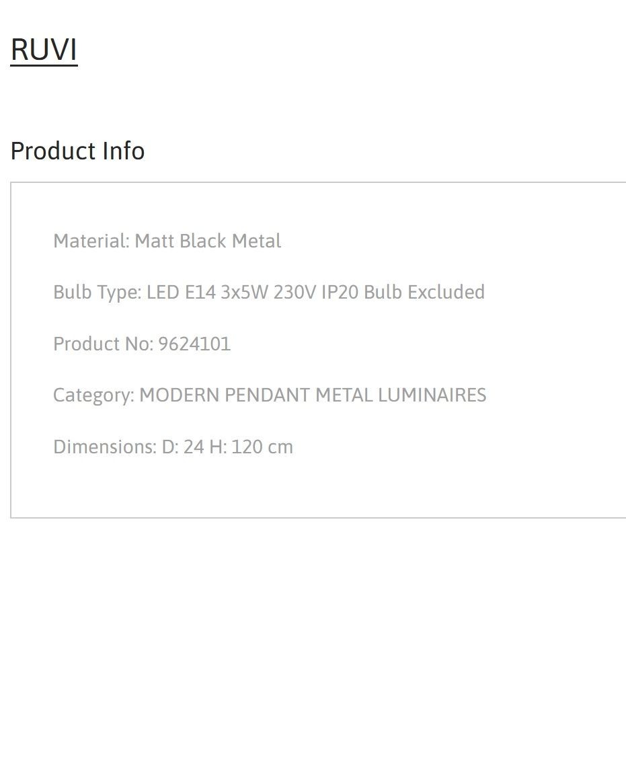
Task: Click the H: 120 cm height value
Action: [251, 447]
